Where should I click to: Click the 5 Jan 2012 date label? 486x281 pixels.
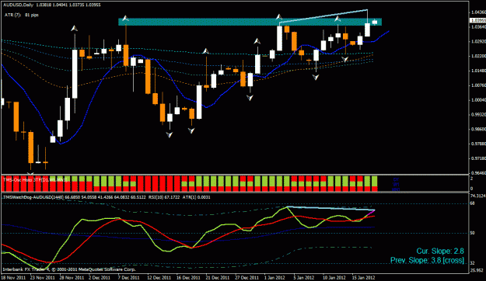(x=304, y=277)
